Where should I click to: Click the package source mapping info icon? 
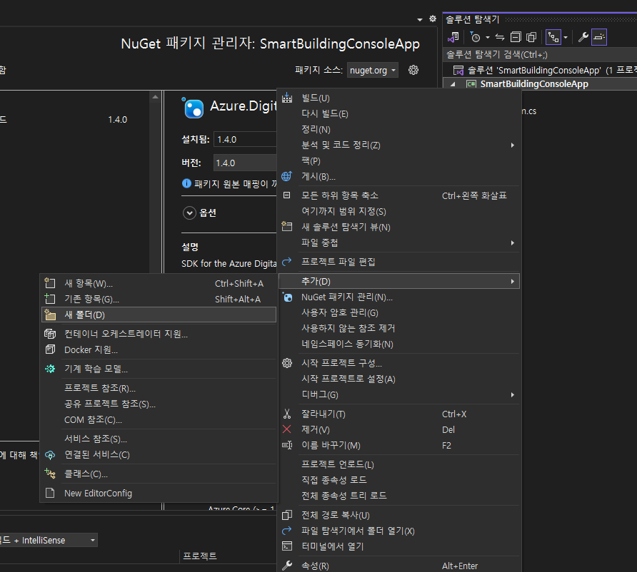(186, 183)
